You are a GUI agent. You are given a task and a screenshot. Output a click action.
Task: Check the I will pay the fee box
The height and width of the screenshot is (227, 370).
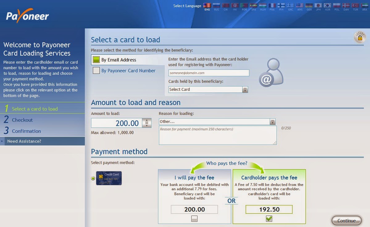coord(194,219)
